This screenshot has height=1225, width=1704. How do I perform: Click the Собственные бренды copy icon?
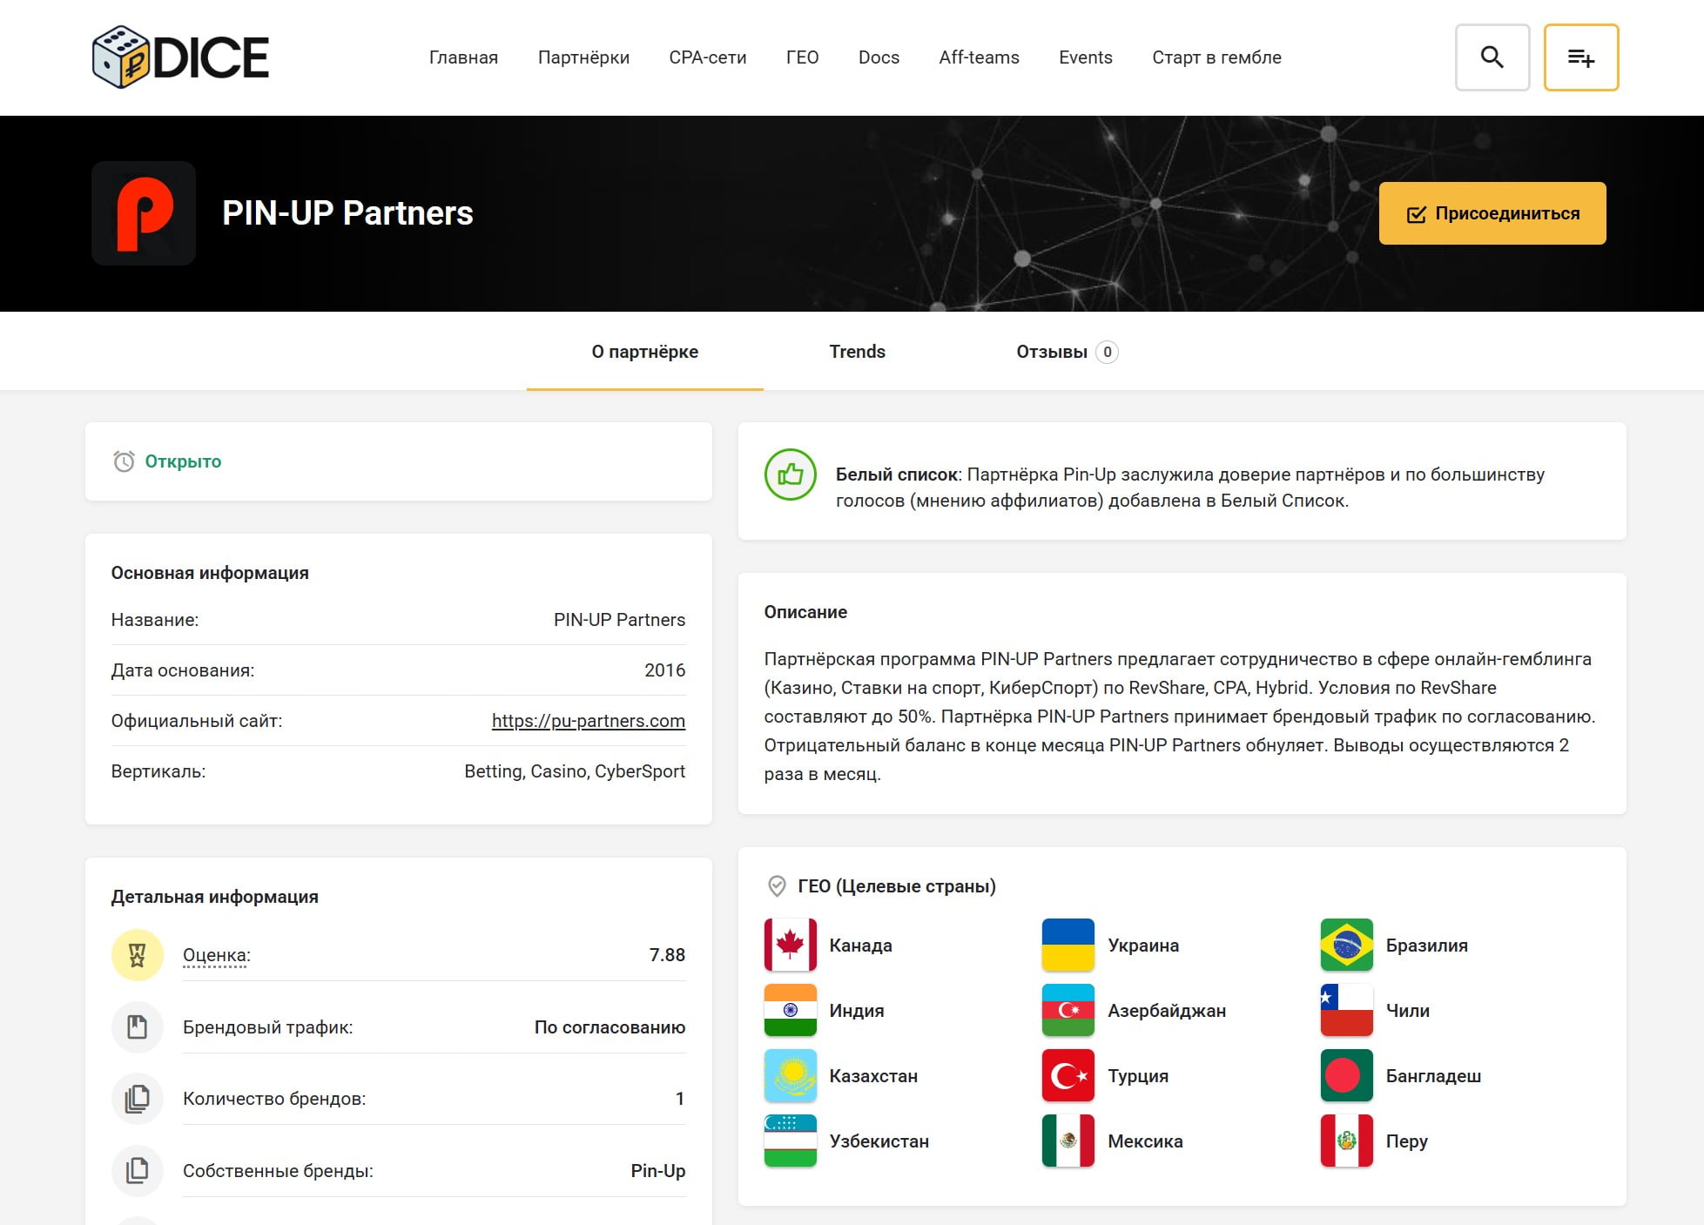[138, 1171]
